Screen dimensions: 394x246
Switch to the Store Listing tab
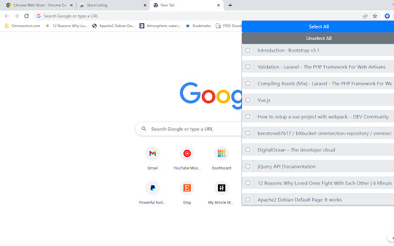112,5
